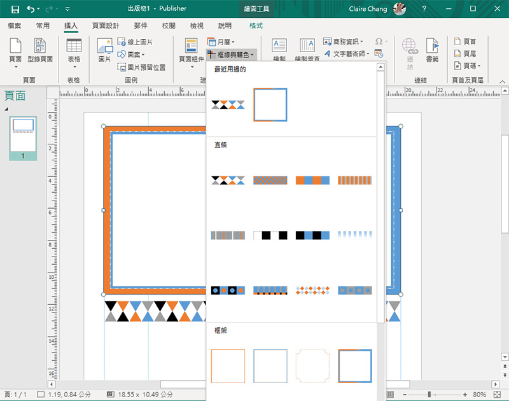Select recently used orange-blue frame
The width and height of the screenshot is (509, 401).
pyautogui.click(x=270, y=104)
